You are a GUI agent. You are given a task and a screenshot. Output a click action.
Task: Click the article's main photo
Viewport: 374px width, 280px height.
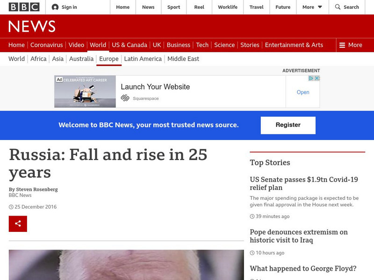pos(126,265)
